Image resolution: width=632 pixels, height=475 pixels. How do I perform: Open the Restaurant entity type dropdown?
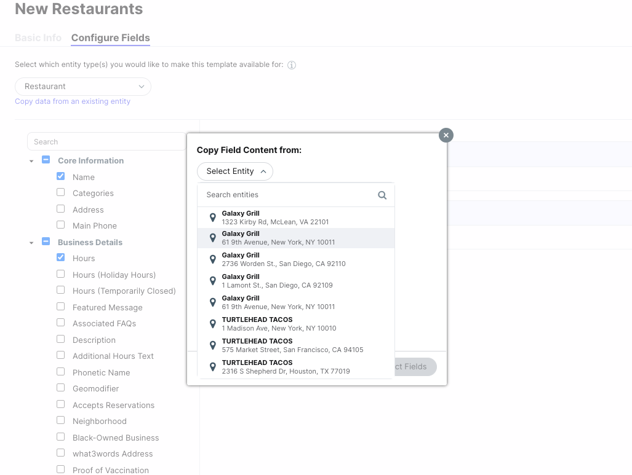tap(82, 87)
